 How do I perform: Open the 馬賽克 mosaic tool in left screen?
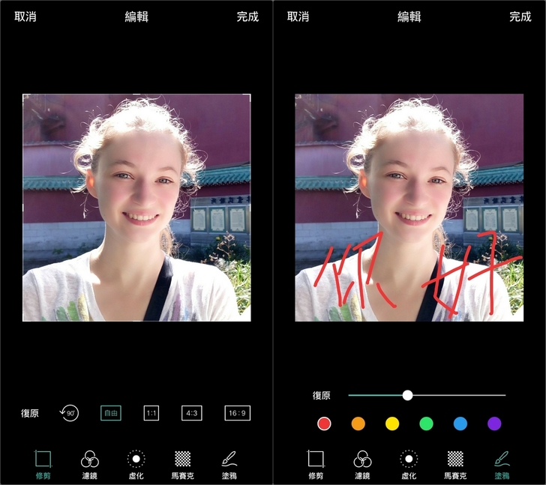coord(182,465)
